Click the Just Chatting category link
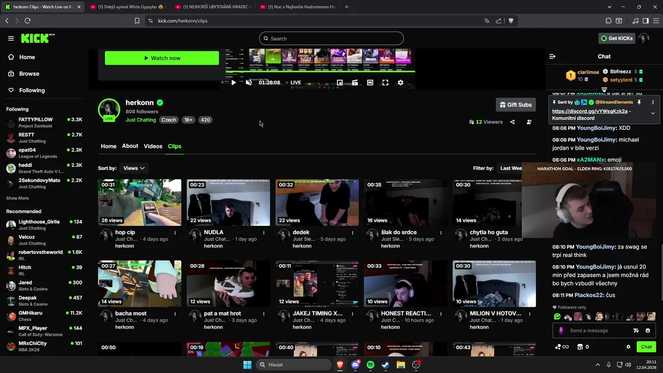The width and height of the screenshot is (663, 373). click(x=140, y=120)
